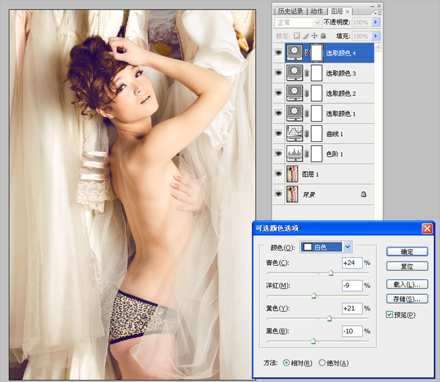This screenshot has height=382, width=440.
Task: Click the 选取颜色 3 adjustment layer icon
Action: pyautogui.click(x=294, y=73)
